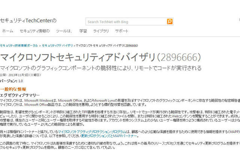
Task: Follow the セキュリティ技術情報ポータル breadcrumb link
Action: [x=19, y=45]
